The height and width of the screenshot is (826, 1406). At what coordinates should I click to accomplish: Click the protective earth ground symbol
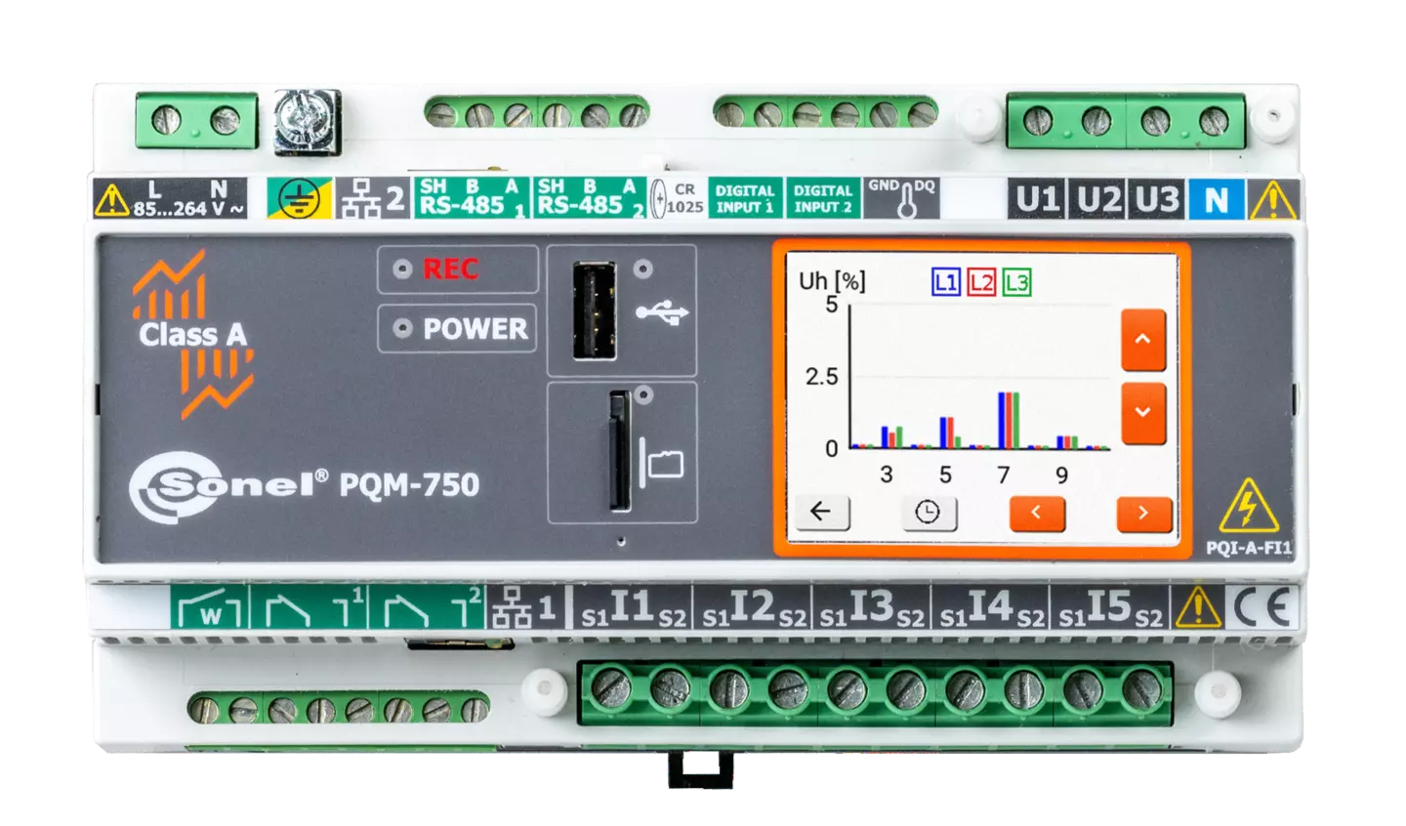298,199
